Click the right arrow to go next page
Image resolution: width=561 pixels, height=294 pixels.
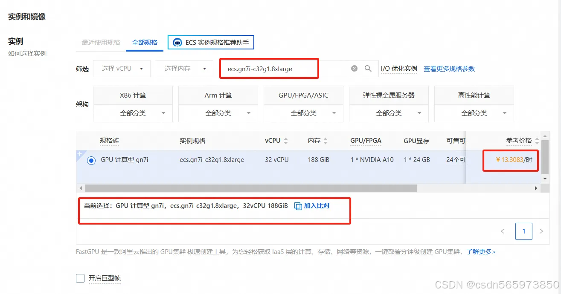point(541,231)
